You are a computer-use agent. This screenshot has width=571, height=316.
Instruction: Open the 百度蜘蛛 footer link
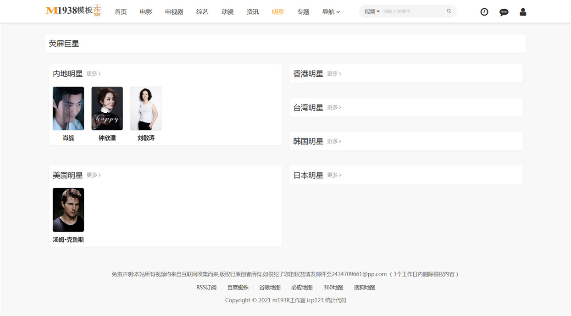(x=238, y=288)
